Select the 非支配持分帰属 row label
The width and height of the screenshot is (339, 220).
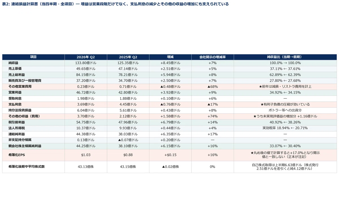[x=20, y=140]
